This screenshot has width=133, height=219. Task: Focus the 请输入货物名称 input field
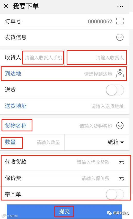(x=96, y=126)
